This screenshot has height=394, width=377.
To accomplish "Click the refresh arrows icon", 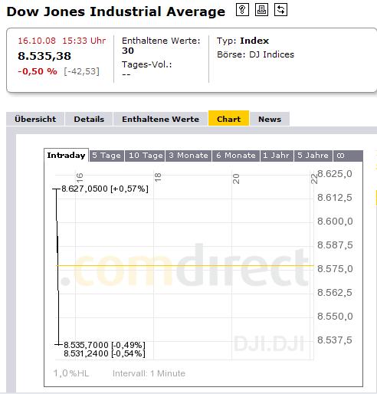I will pos(280,10).
